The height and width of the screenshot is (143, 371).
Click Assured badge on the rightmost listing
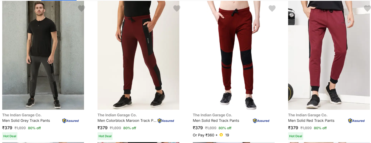click(356, 121)
